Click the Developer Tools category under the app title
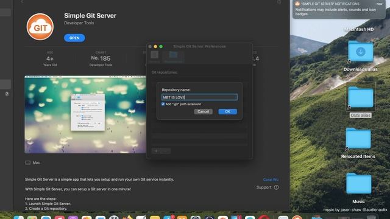This screenshot has width=390, height=219. point(79,23)
